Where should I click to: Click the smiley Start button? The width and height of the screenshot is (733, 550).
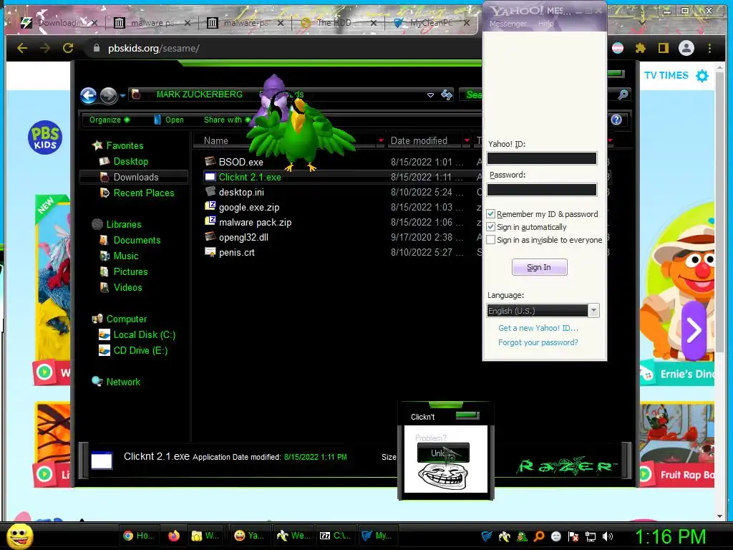pyautogui.click(x=19, y=536)
